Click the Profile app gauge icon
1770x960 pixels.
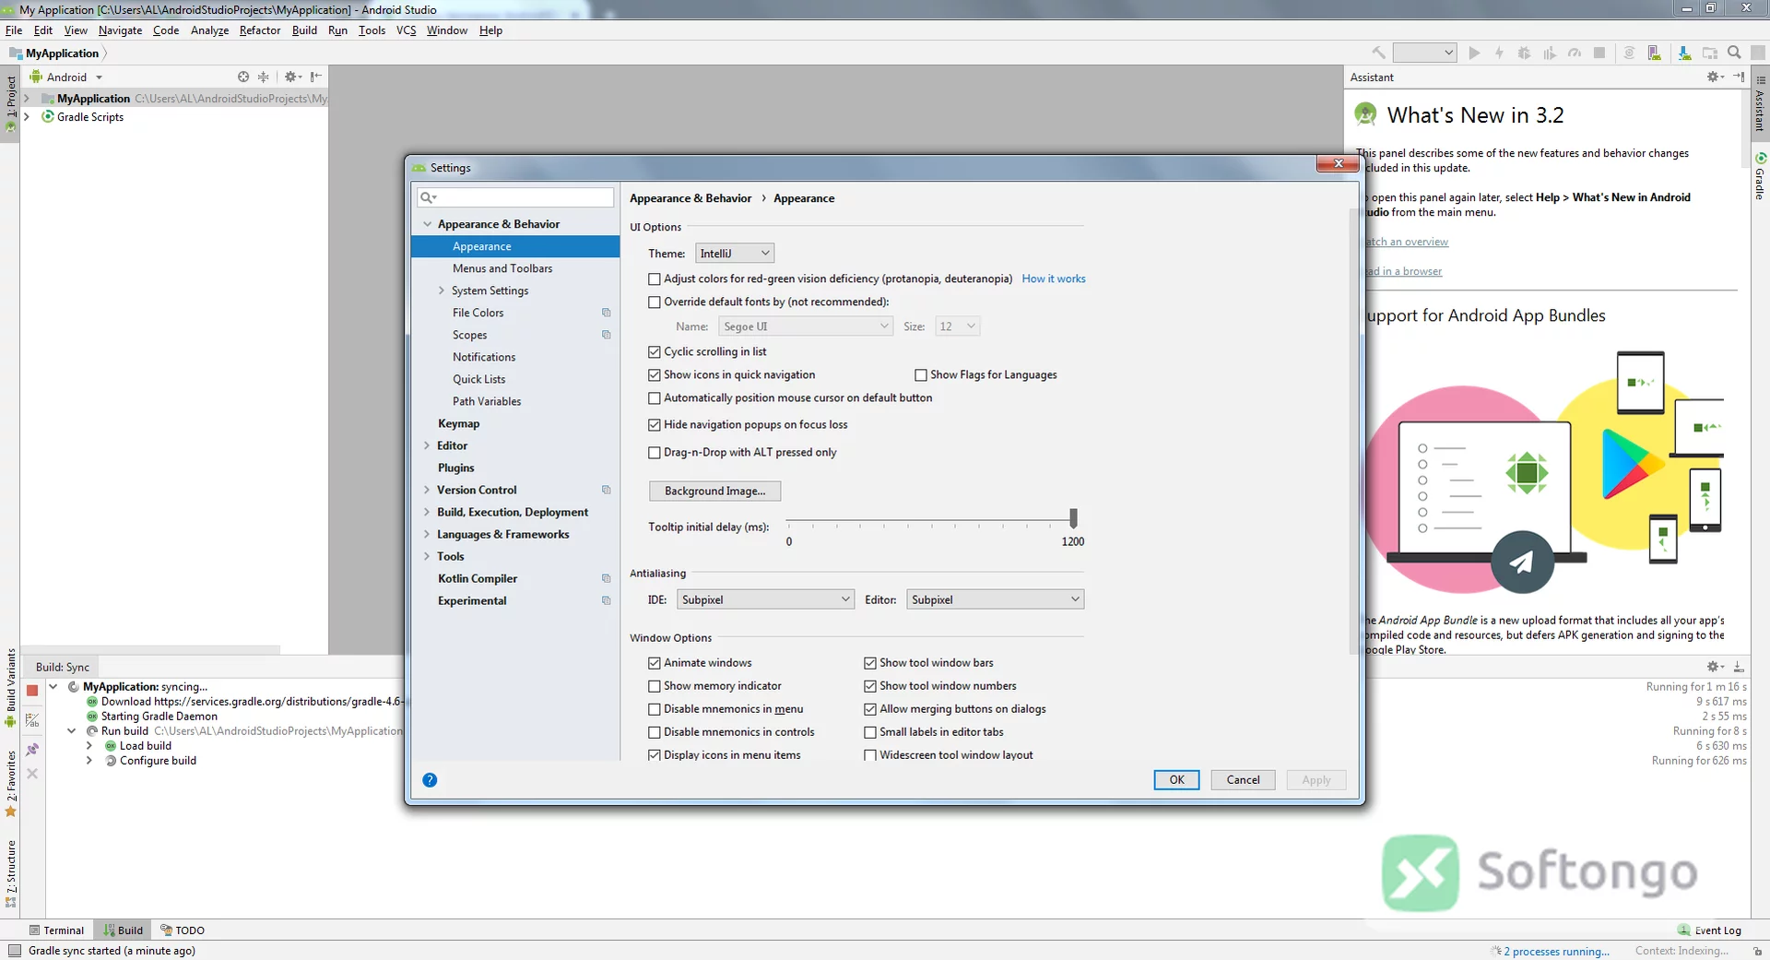tap(1575, 53)
